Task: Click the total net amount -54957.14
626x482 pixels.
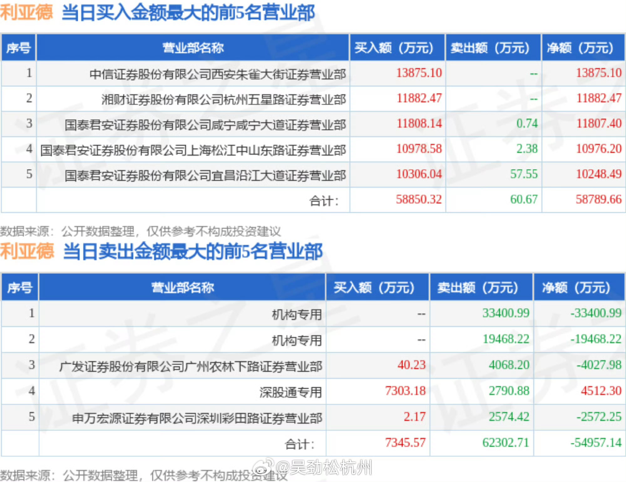Action: click(x=596, y=443)
